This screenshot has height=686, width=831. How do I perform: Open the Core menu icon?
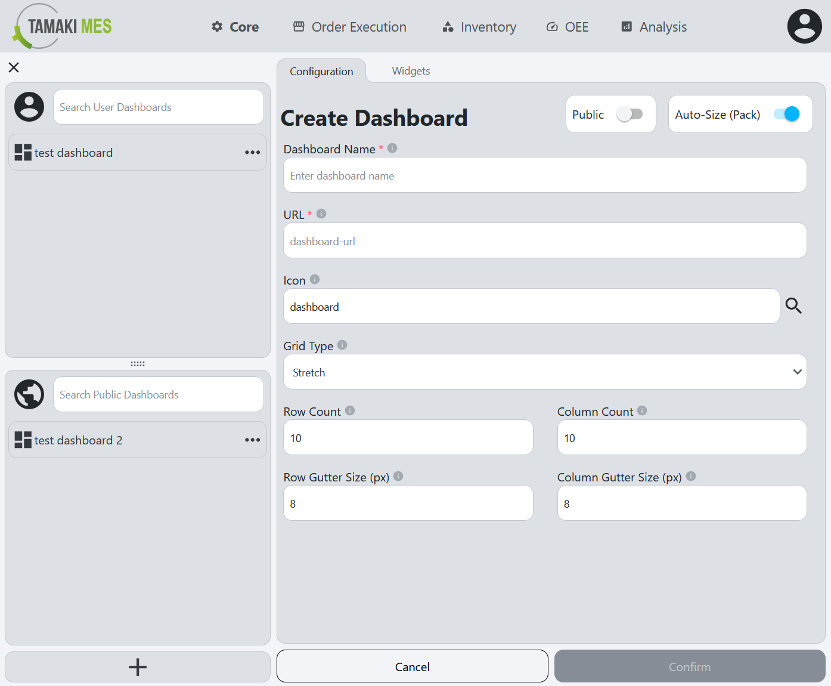[x=216, y=26]
